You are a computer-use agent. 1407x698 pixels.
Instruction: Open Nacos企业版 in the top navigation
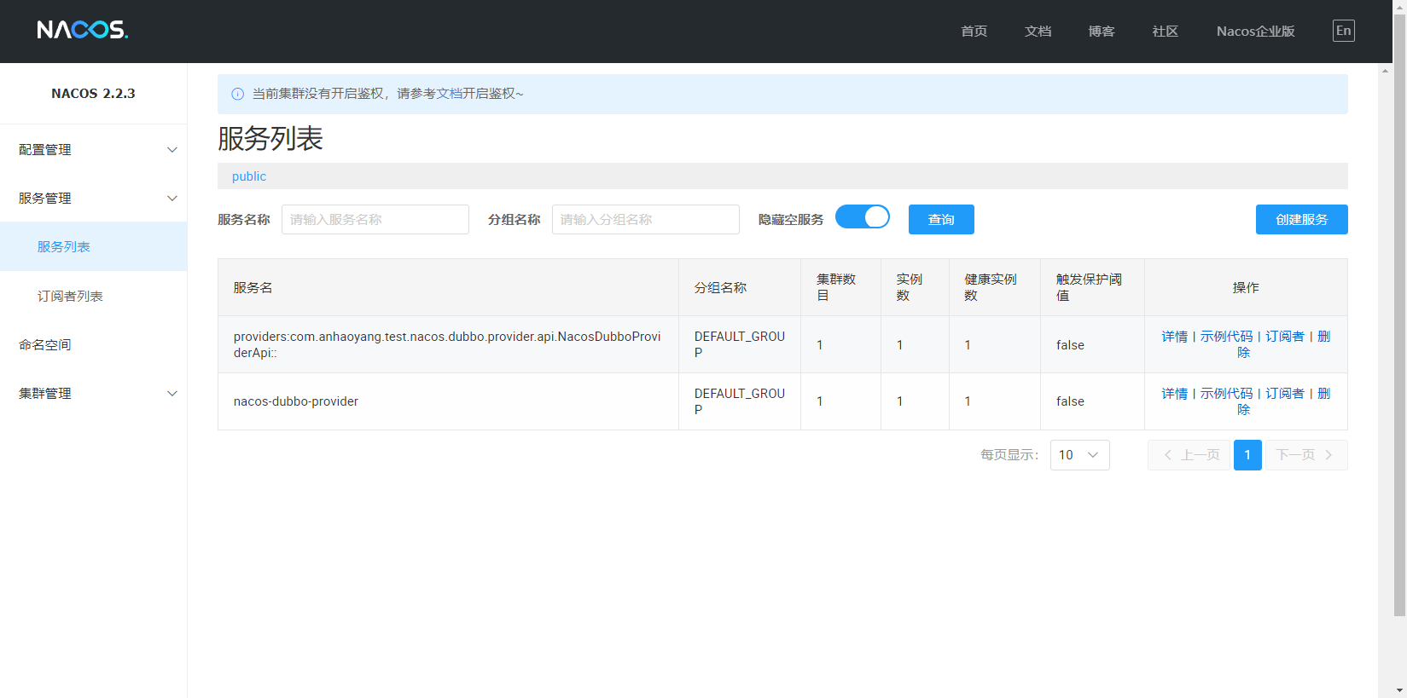1256,32
